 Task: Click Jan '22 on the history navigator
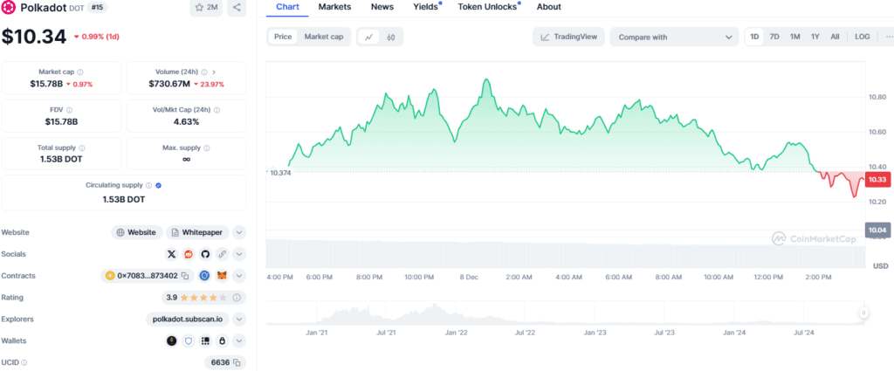(457, 333)
